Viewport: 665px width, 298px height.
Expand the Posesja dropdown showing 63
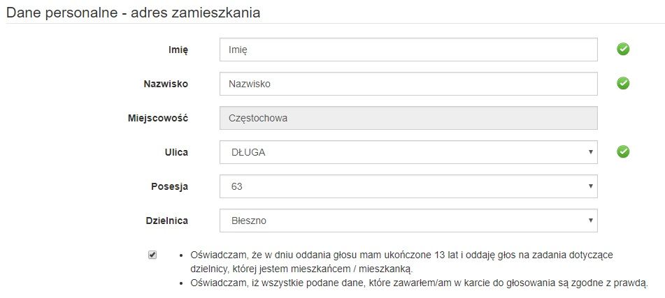coord(408,186)
